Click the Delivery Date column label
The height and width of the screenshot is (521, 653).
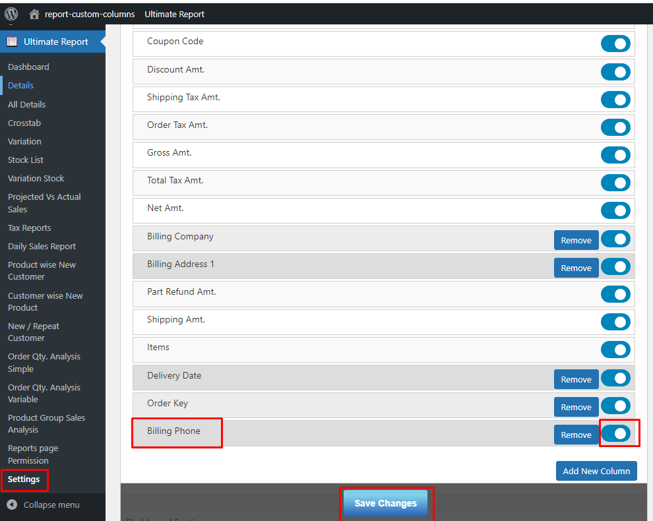(x=174, y=376)
